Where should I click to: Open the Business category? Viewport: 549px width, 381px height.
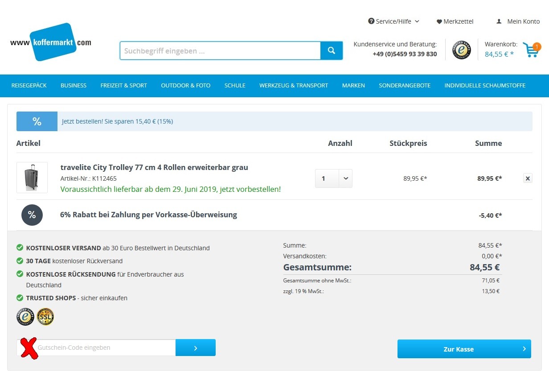[x=74, y=85]
